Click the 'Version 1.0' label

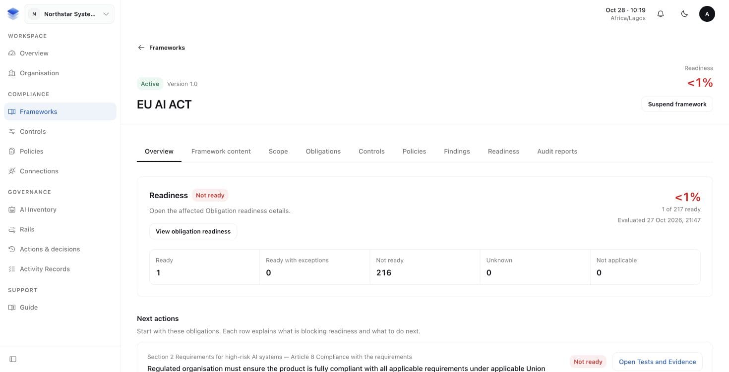182,84
